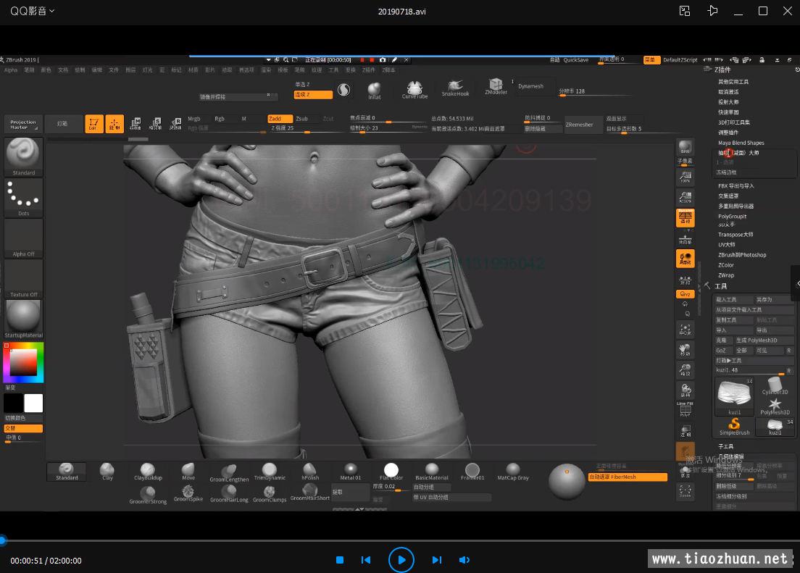This screenshot has height=573, width=800.
Task: Open ZBrush到Photoshop plugin entry
Action: (742, 255)
